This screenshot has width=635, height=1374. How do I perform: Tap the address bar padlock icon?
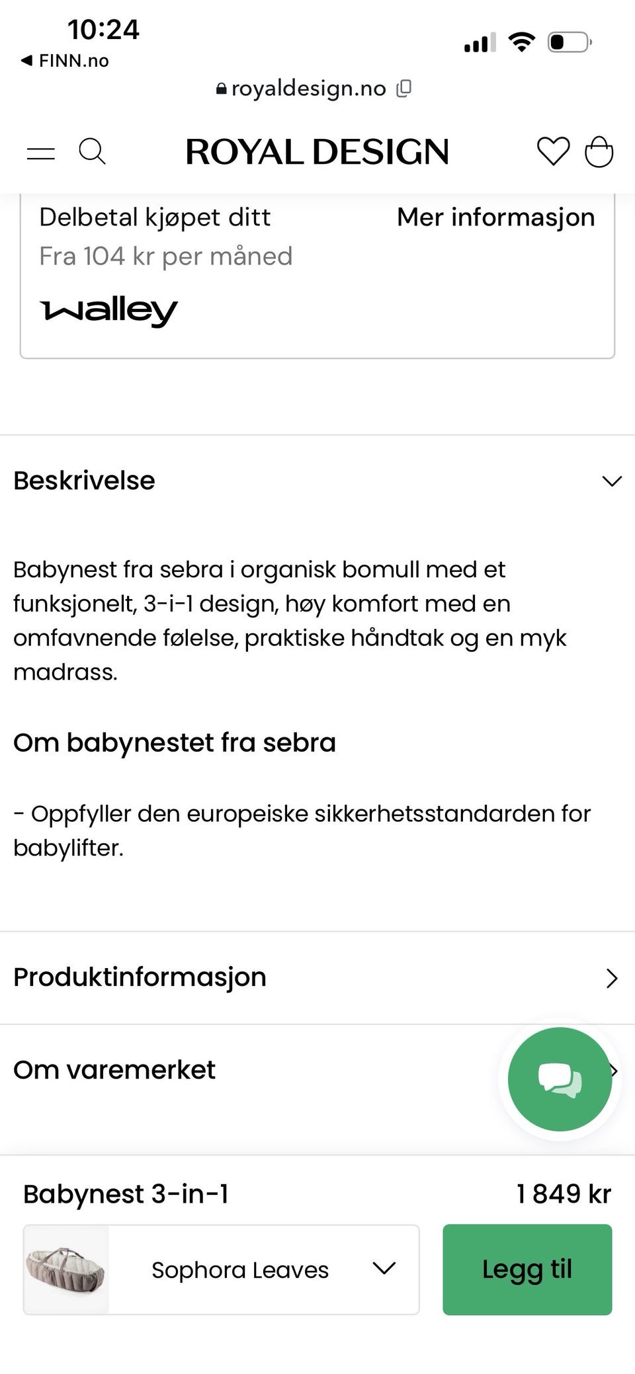pos(222,89)
